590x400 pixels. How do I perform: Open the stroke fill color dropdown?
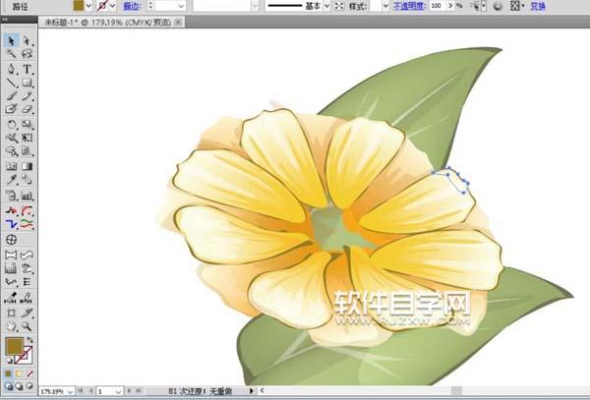point(113,6)
